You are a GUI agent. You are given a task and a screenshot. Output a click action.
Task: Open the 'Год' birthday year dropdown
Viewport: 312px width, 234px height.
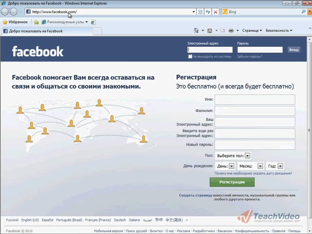[x=275, y=166]
